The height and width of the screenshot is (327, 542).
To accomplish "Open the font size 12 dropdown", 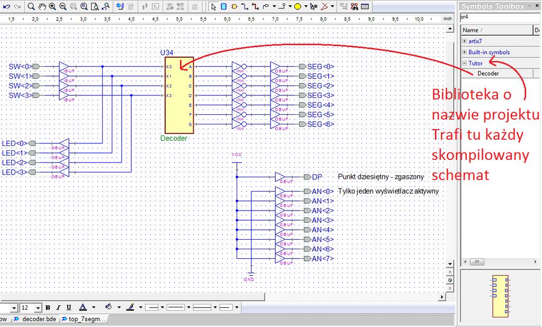I will (x=38, y=307).
